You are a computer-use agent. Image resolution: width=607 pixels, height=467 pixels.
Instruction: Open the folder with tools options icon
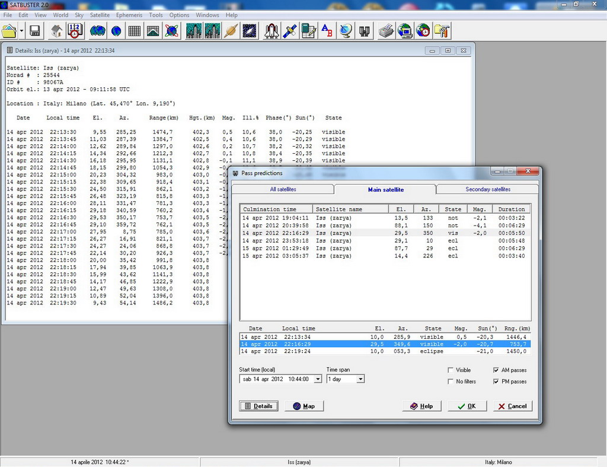click(x=442, y=31)
